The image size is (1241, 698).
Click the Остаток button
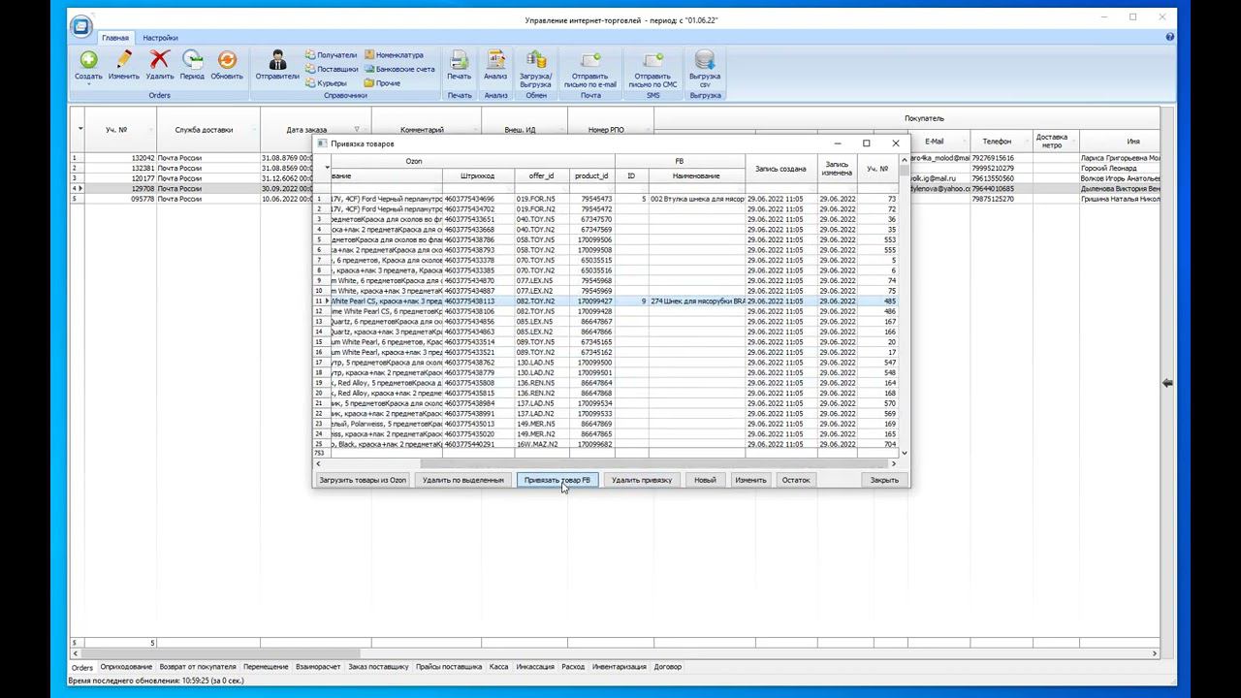[796, 480]
